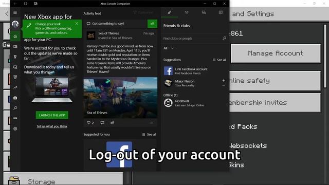The image size is (329, 185).
Task: Select the Activity alerts tab icon
Action: [x=221, y=12]
